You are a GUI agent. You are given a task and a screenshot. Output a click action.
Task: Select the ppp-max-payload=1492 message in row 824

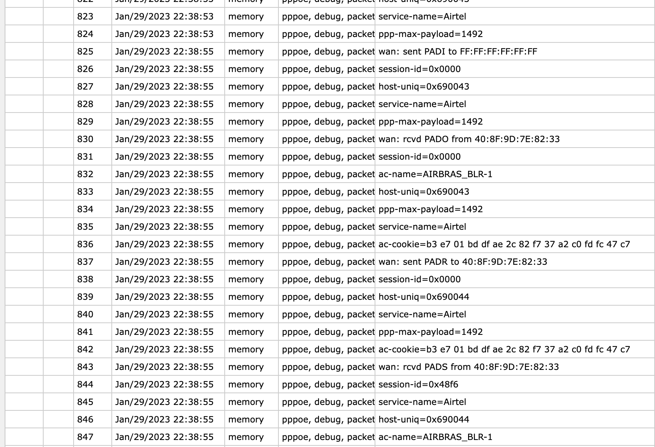point(431,34)
